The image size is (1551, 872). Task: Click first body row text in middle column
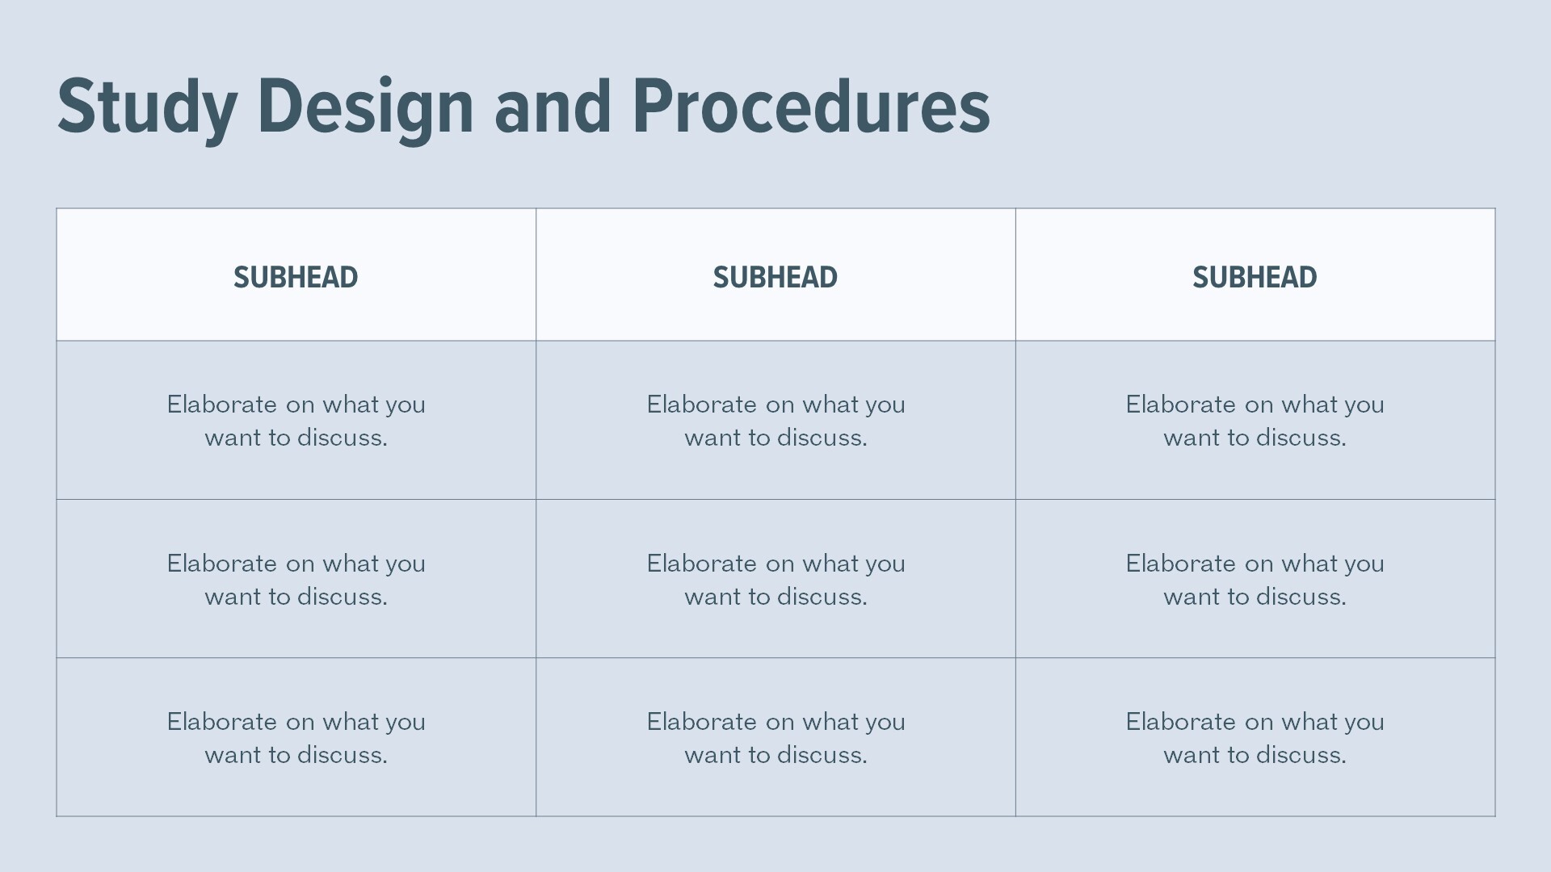pyautogui.click(x=775, y=420)
